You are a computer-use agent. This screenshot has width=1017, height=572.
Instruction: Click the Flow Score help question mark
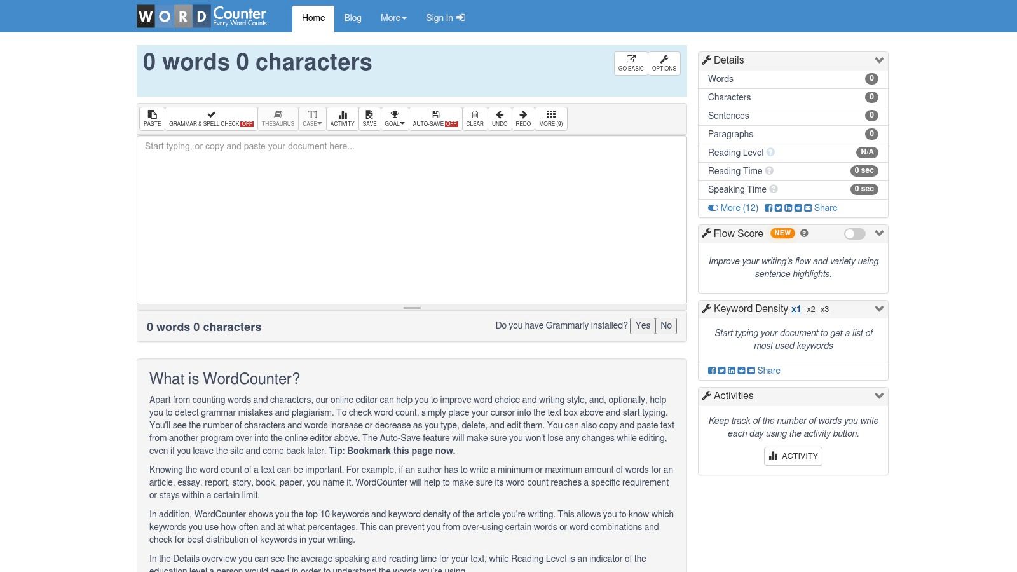pos(804,233)
